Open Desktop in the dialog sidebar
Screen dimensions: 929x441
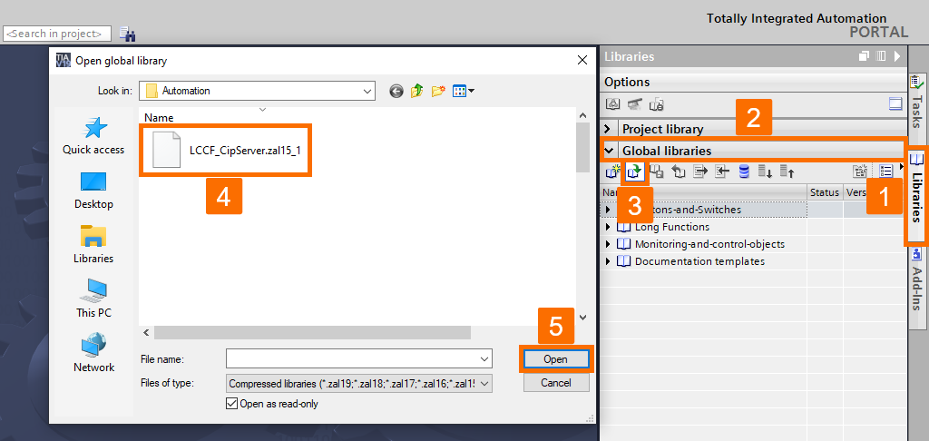[93, 191]
